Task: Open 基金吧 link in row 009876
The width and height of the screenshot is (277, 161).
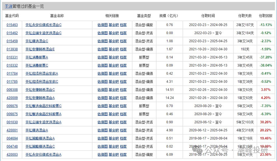Action: [x=114, y=106]
